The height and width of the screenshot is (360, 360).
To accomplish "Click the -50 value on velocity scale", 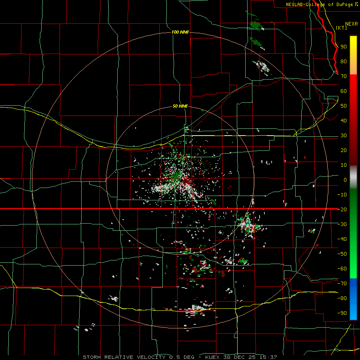I will click(x=342, y=254).
